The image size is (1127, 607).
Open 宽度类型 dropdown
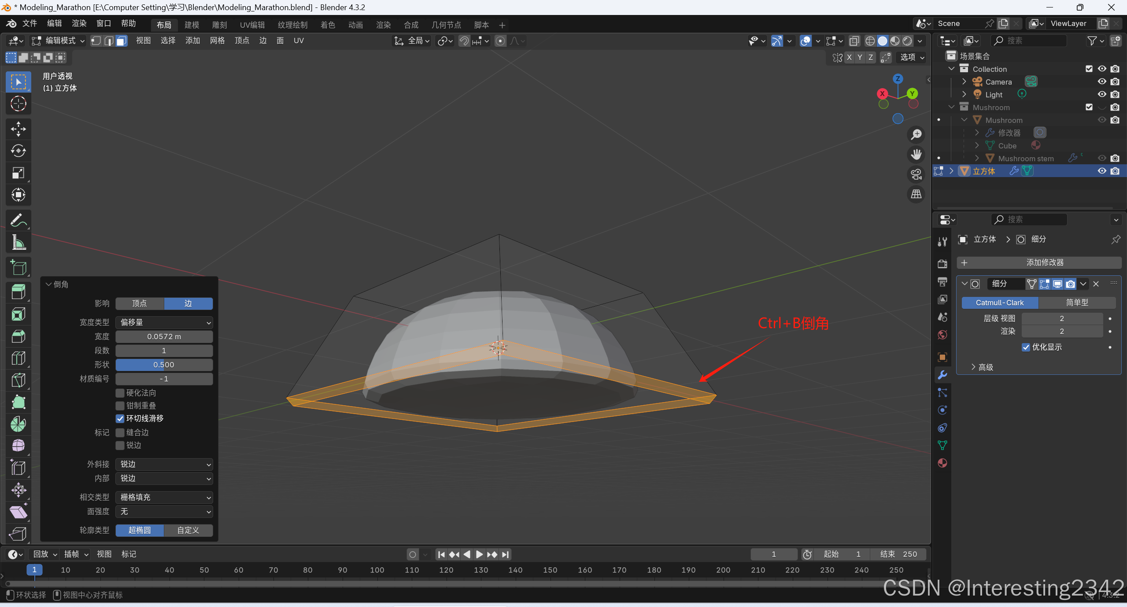coord(164,322)
